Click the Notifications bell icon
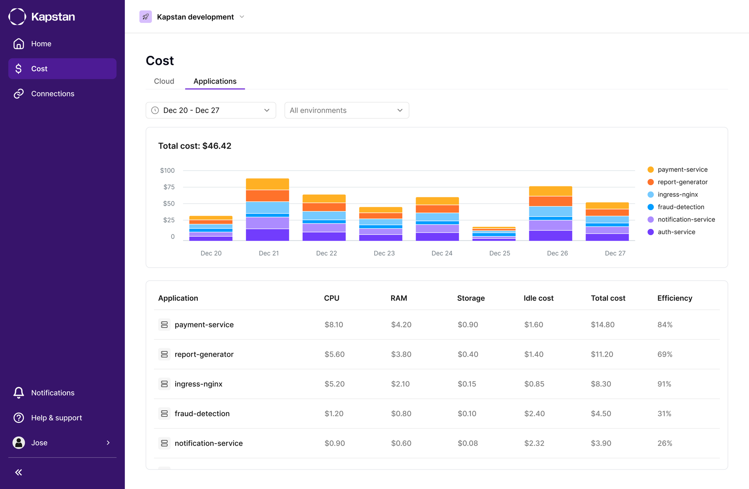The height and width of the screenshot is (489, 749). (19, 393)
